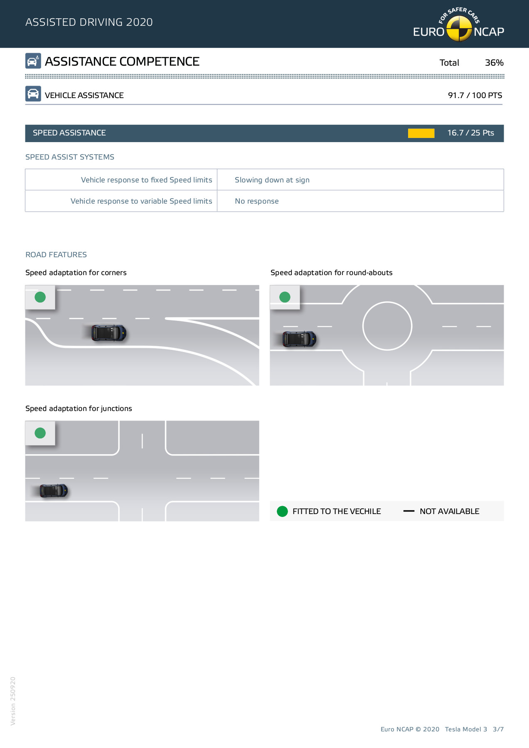Click the SPEED ASSIST SYSTEMS subheading
Image resolution: width=529 pixels, height=748 pixels.
coord(70,157)
